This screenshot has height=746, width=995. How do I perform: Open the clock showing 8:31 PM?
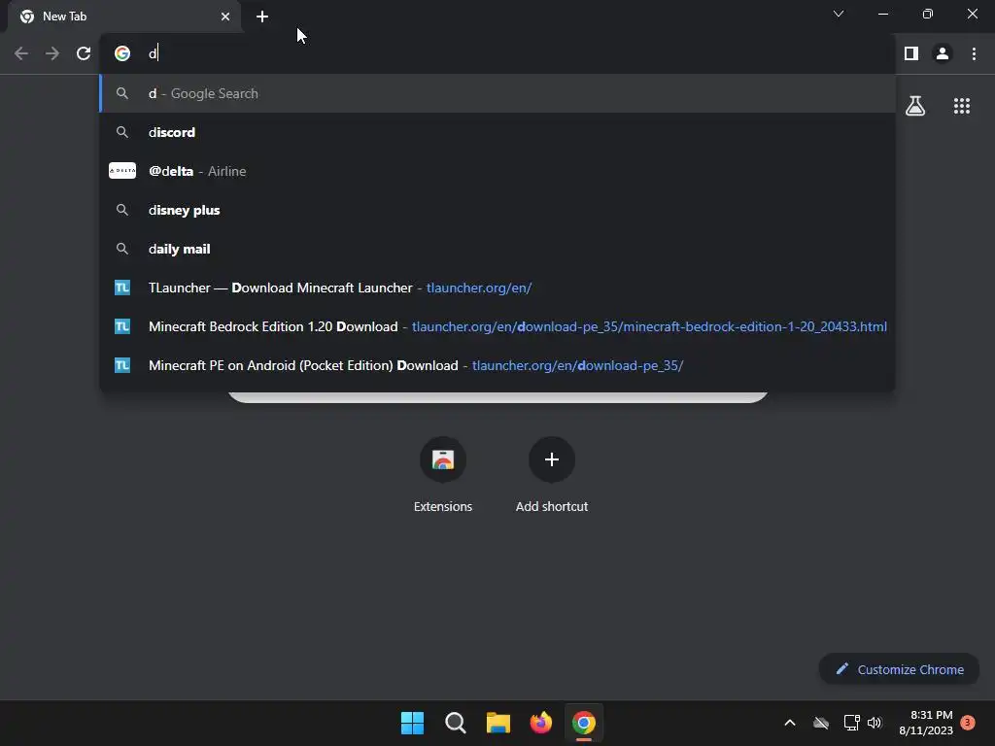(x=926, y=723)
